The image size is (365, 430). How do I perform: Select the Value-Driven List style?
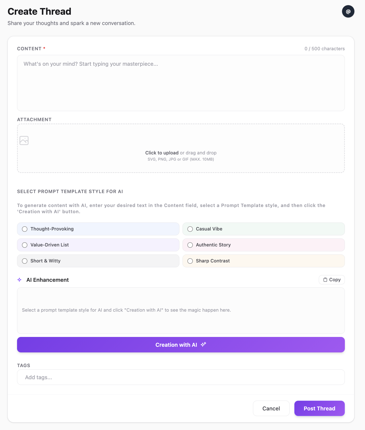coord(25,245)
